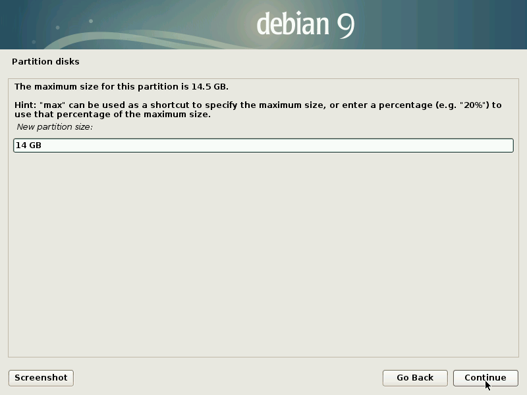Focus the New partition size input field

(x=263, y=145)
